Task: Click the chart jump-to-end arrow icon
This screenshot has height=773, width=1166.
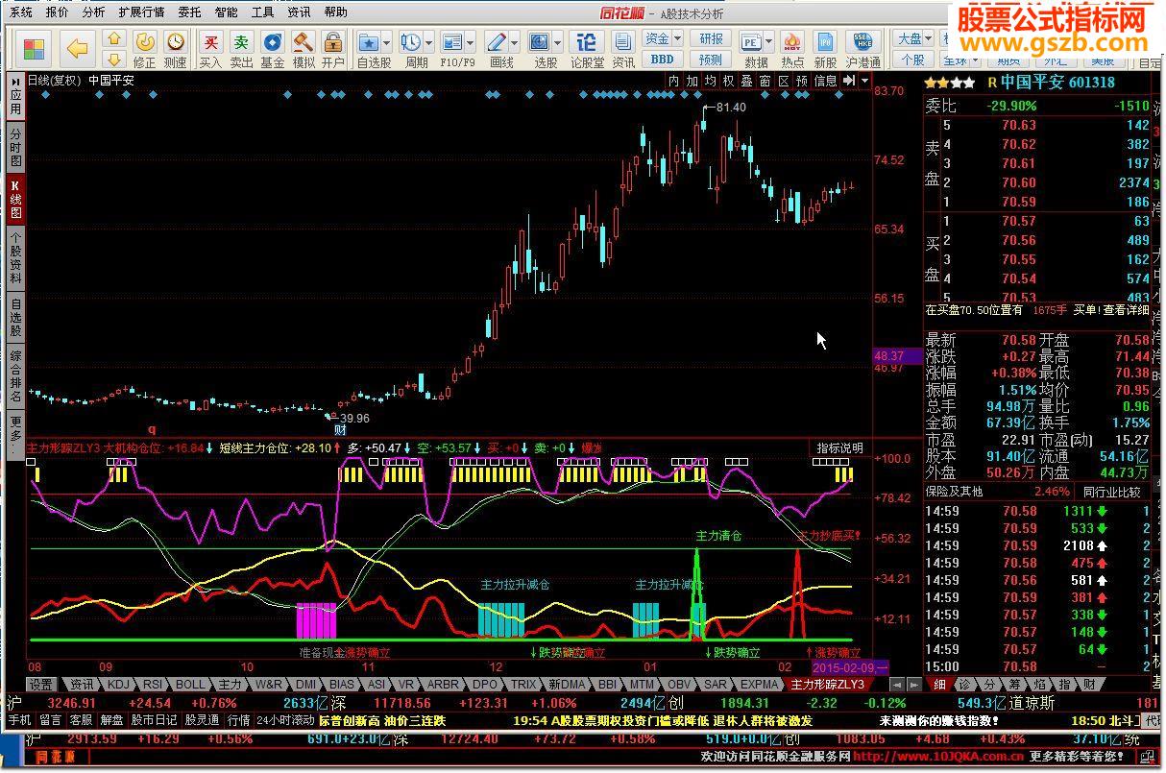Action: click(848, 82)
